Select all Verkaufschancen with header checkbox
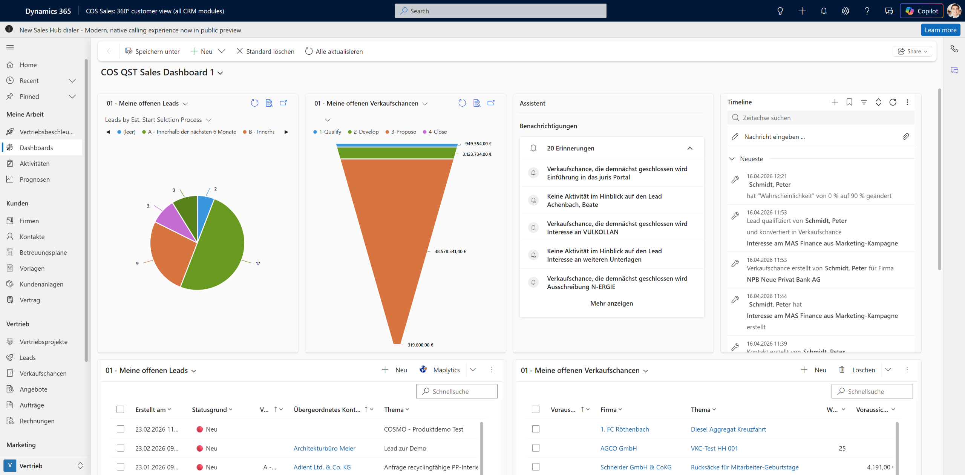Screen dimensions: 965x475 click(x=536, y=409)
